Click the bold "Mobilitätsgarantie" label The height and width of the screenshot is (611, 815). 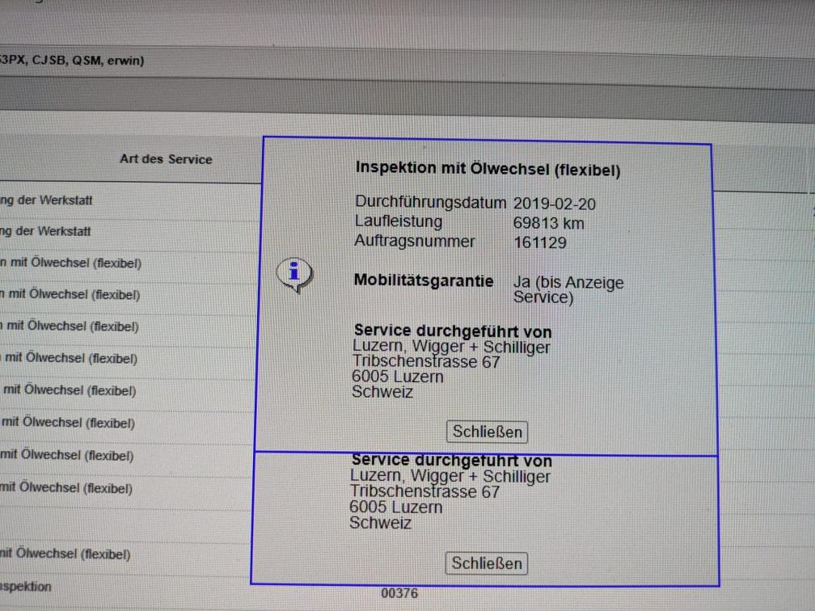coord(424,281)
